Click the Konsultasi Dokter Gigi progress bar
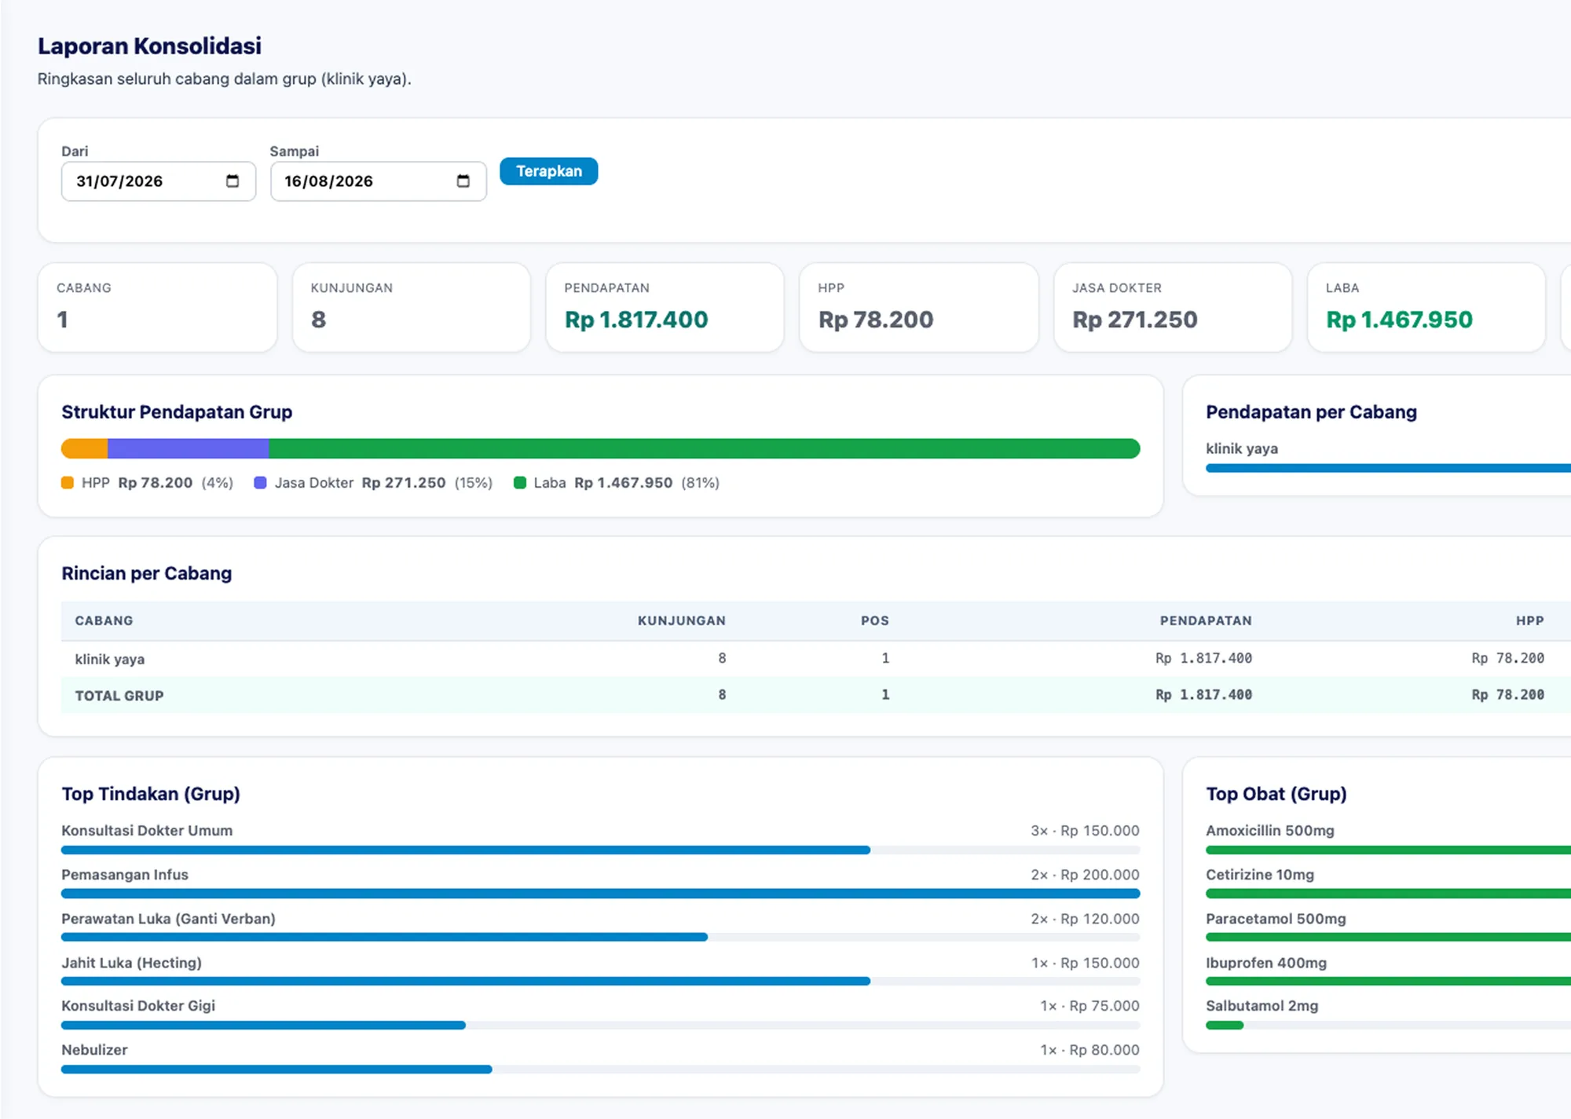 (600, 1025)
